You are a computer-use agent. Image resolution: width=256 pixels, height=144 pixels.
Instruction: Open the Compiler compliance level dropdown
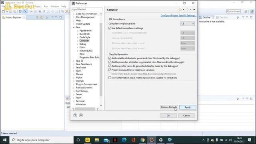[x=188, y=24]
